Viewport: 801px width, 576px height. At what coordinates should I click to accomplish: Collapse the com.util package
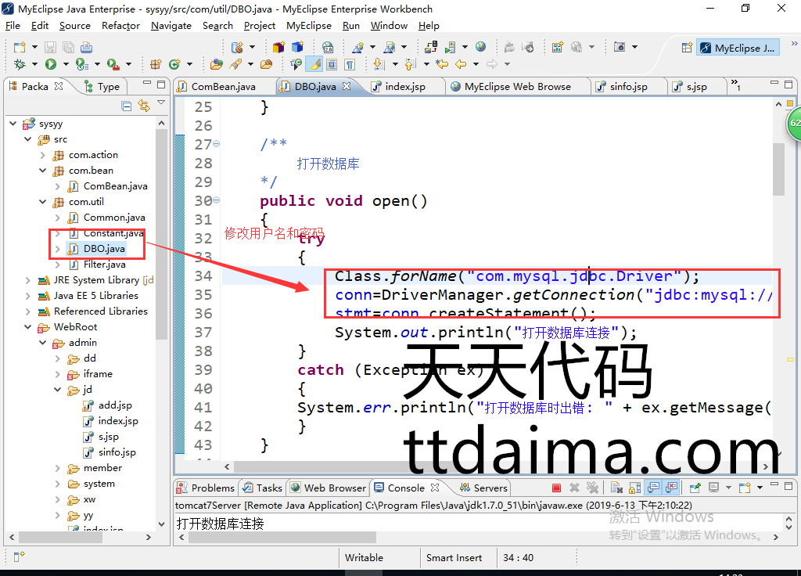click(44, 202)
